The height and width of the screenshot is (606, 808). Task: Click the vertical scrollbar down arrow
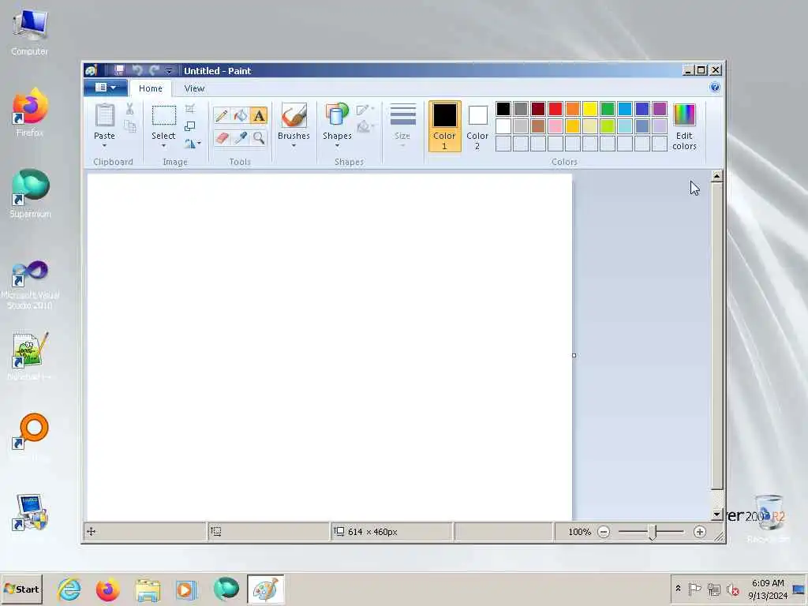coord(716,514)
